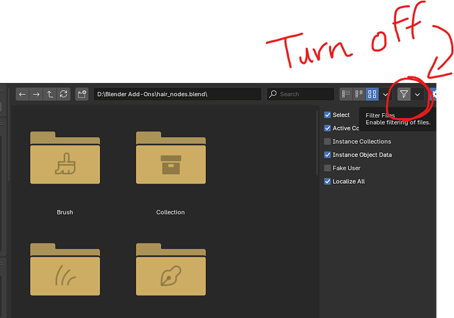Toggle the options gear icon

(434, 94)
